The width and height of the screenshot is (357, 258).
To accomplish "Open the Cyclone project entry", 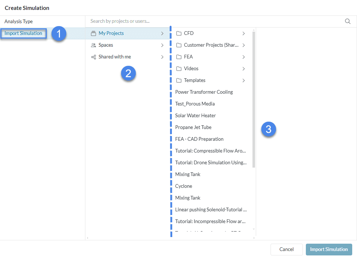I will [184, 186].
